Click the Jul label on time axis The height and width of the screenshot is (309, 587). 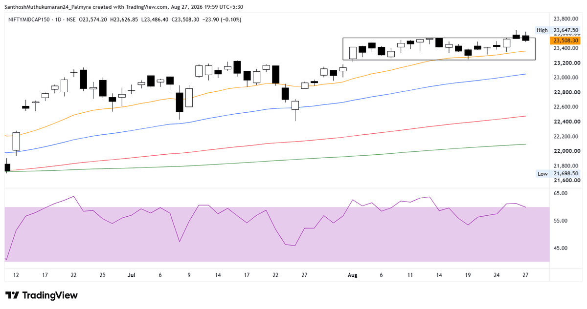131,275
